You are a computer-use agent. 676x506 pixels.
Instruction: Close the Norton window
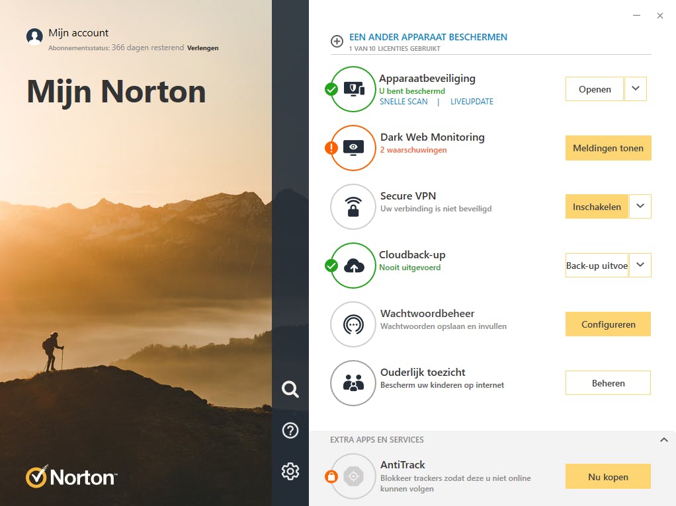[660, 16]
